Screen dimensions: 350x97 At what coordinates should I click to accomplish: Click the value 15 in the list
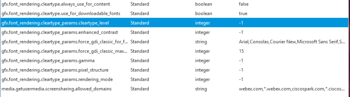tap(241, 51)
